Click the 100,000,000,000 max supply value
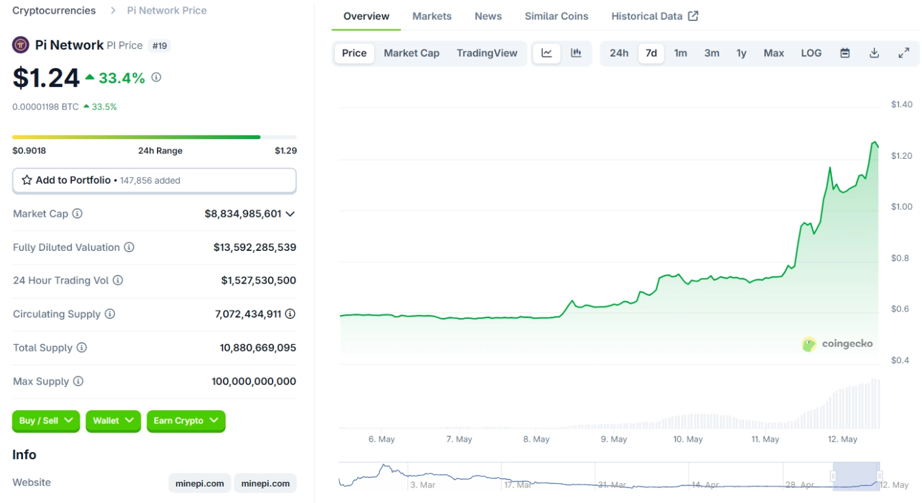The image size is (922, 503). click(254, 381)
